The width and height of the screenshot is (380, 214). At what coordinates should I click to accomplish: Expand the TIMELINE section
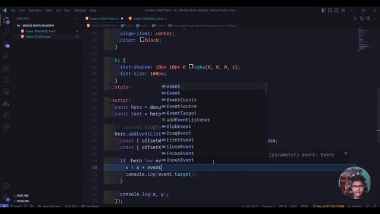tap(23, 201)
